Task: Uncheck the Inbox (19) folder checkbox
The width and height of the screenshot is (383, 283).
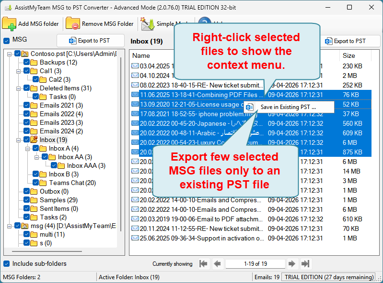Action: click(x=27, y=140)
